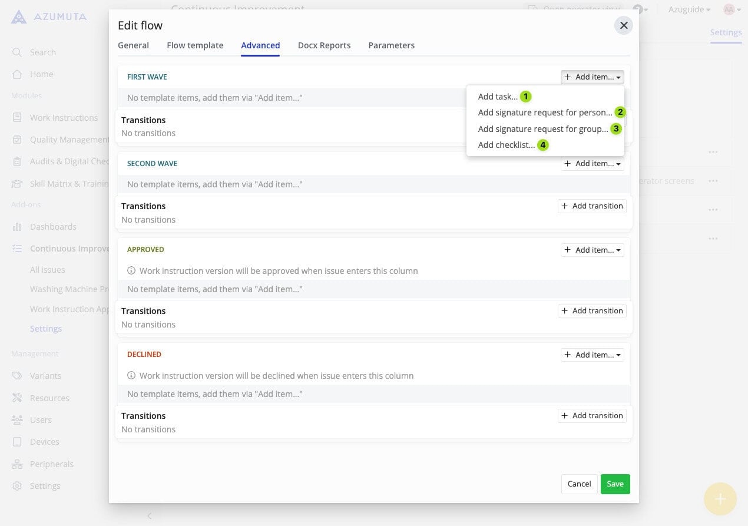Viewport: 748px width, 526px height.
Task: Open Dashboards from the sidebar icon
Action: pos(17,227)
